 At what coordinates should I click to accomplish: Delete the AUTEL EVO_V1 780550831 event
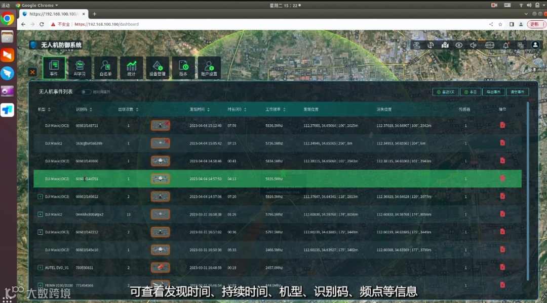point(502,267)
